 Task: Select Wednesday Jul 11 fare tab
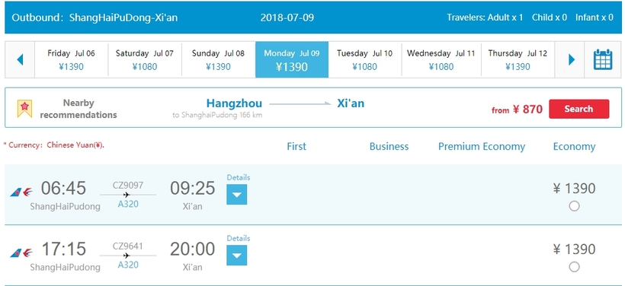tap(441, 59)
